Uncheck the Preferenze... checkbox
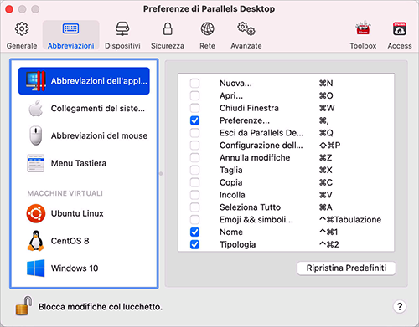 click(194, 120)
